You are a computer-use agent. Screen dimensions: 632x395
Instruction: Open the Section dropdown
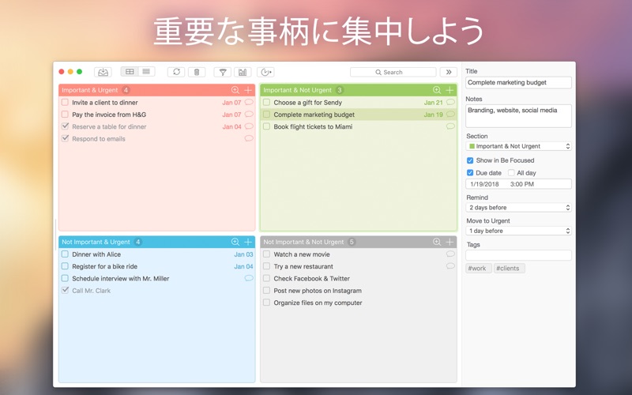(518, 146)
